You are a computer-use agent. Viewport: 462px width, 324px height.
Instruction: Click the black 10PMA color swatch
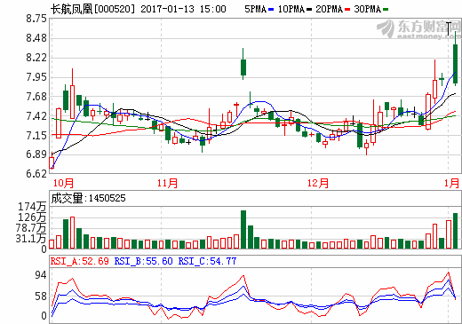tap(309, 10)
